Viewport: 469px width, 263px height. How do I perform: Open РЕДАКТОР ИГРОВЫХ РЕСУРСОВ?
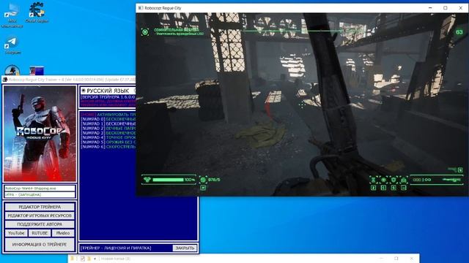click(40, 216)
